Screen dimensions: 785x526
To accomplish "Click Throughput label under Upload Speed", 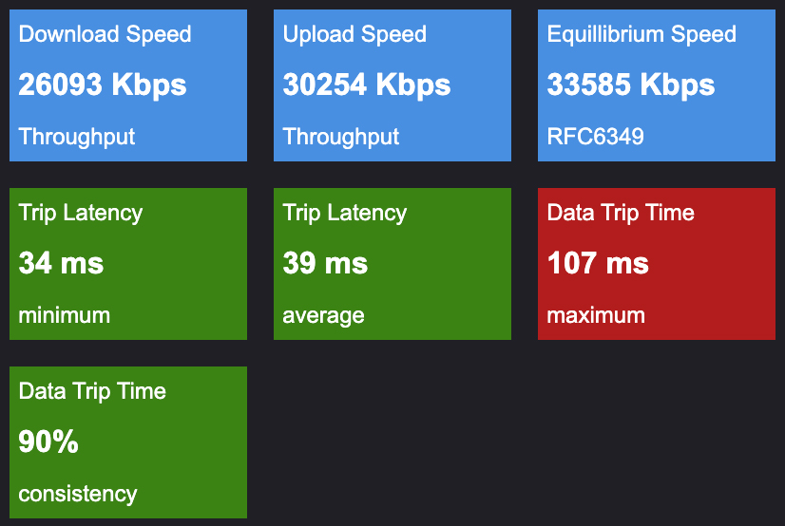I will pyautogui.click(x=341, y=137).
